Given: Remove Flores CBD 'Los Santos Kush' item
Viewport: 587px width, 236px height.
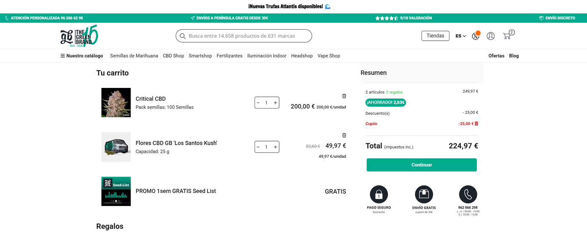Looking at the screenshot, I should pyautogui.click(x=344, y=135).
